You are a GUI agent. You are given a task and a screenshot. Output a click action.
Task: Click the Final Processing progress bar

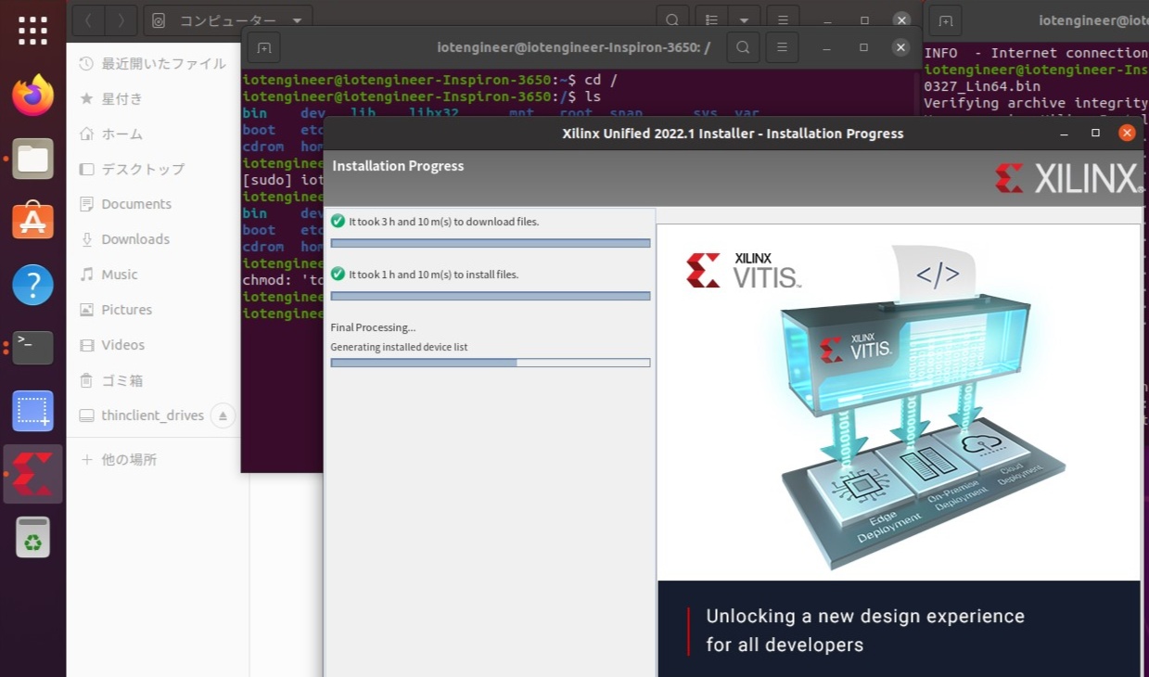490,362
